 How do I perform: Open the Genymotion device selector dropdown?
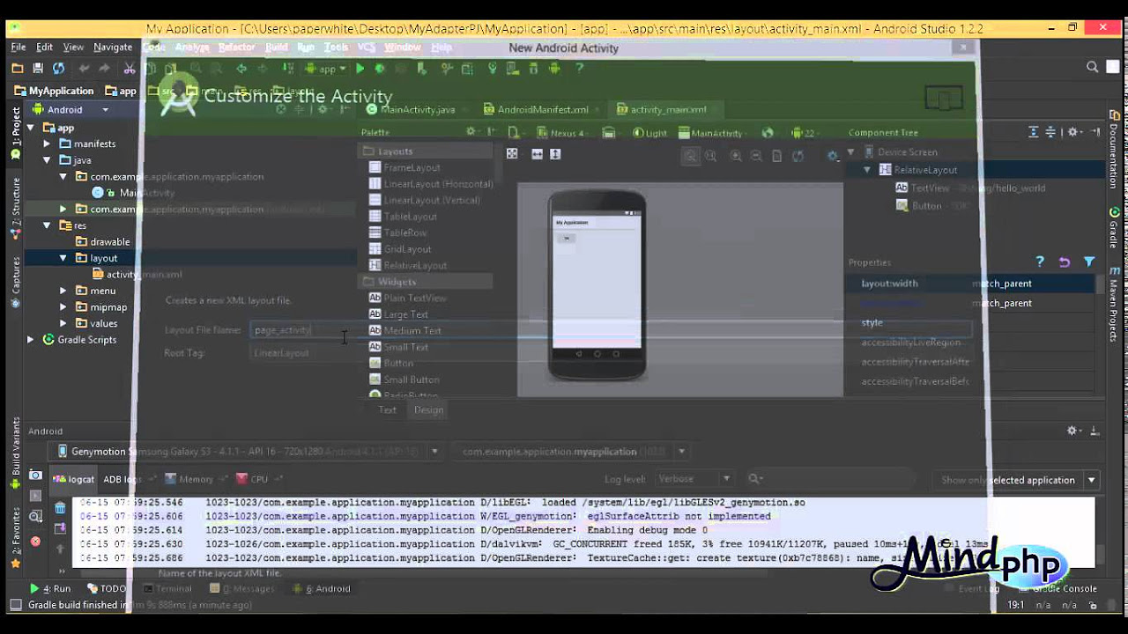coord(434,451)
